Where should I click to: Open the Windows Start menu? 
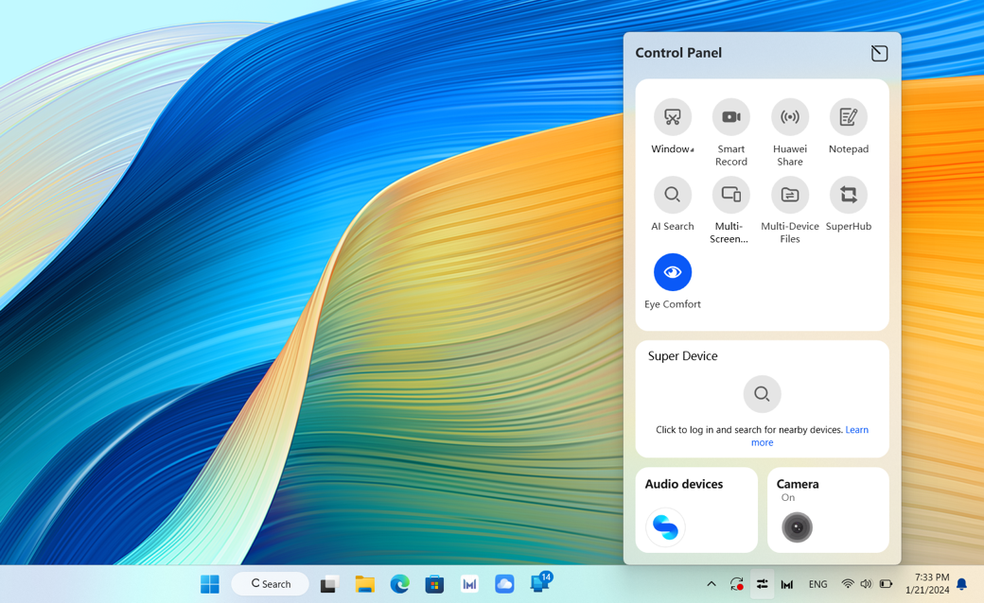click(x=210, y=584)
